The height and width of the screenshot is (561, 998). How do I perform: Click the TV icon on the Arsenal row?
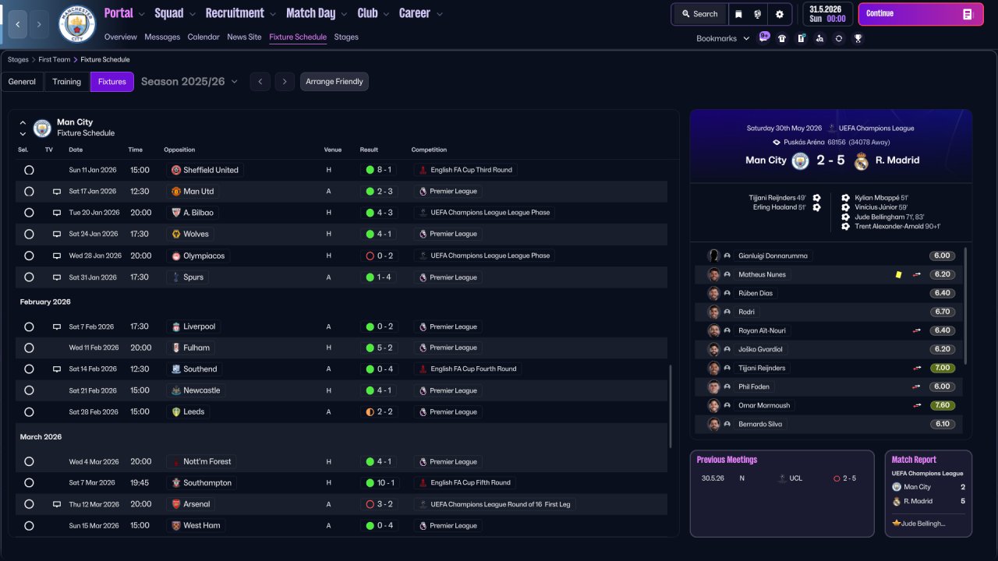pyautogui.click(x=57, y=505)
